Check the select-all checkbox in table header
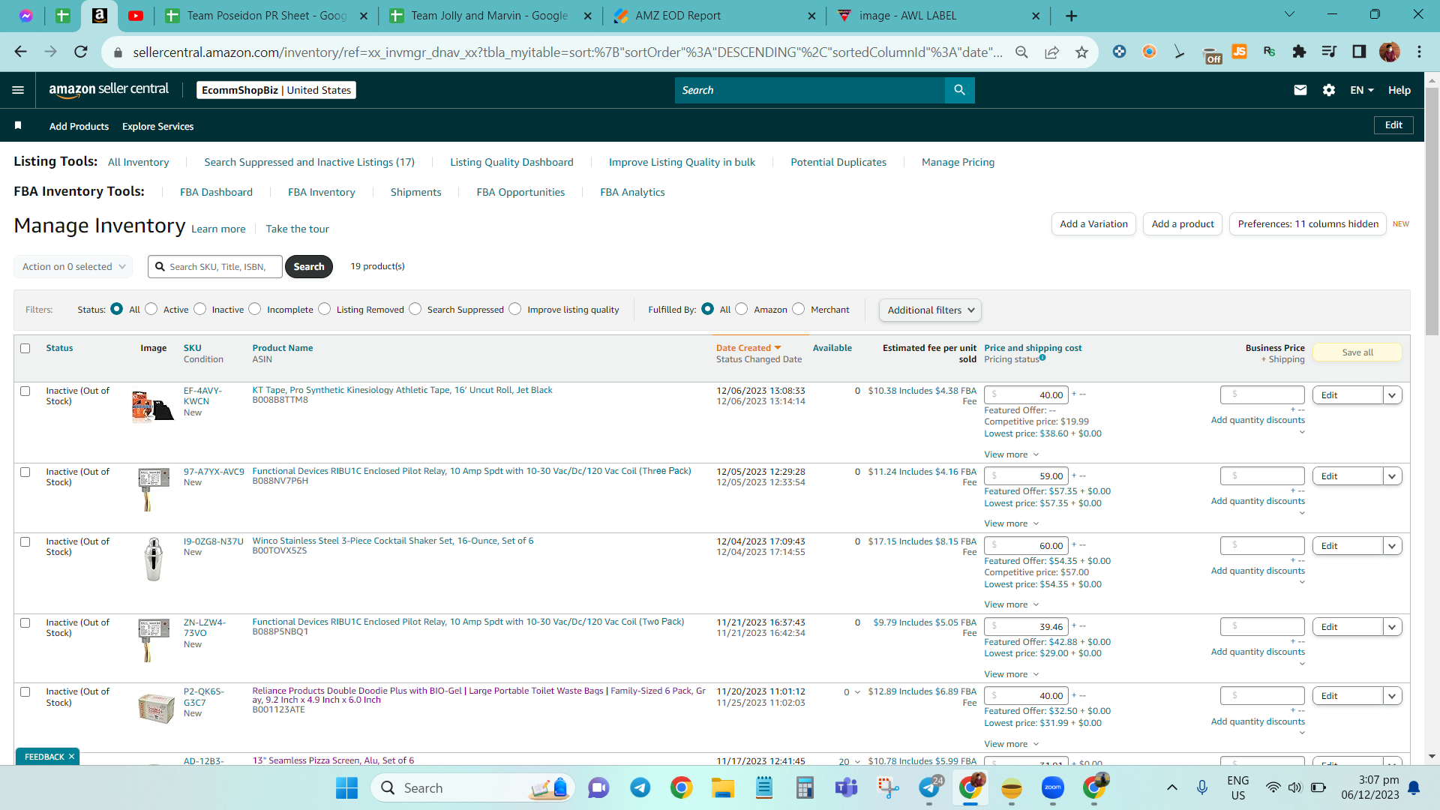Viewport: 1440px width, 810px height. point(25,348)
